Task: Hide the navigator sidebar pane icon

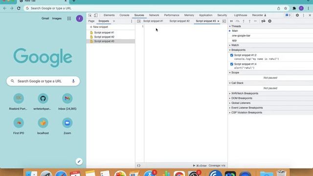Action: 139,21
